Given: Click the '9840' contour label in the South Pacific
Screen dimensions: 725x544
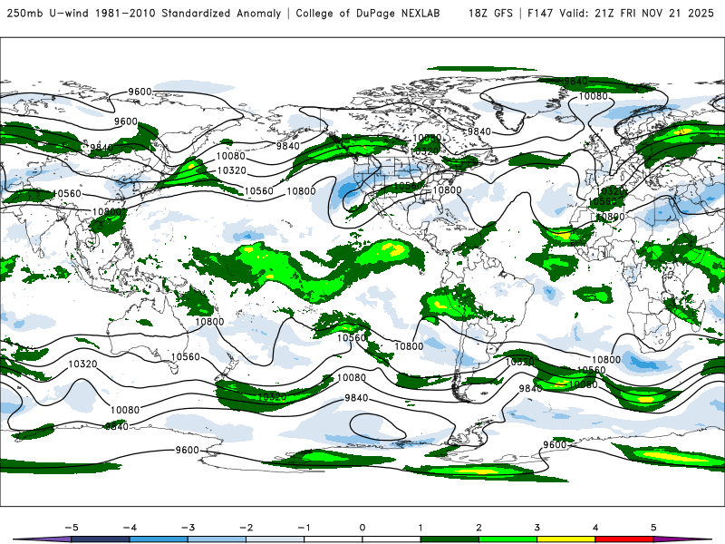Looking at the screenshot, I should tap(356, 398).
